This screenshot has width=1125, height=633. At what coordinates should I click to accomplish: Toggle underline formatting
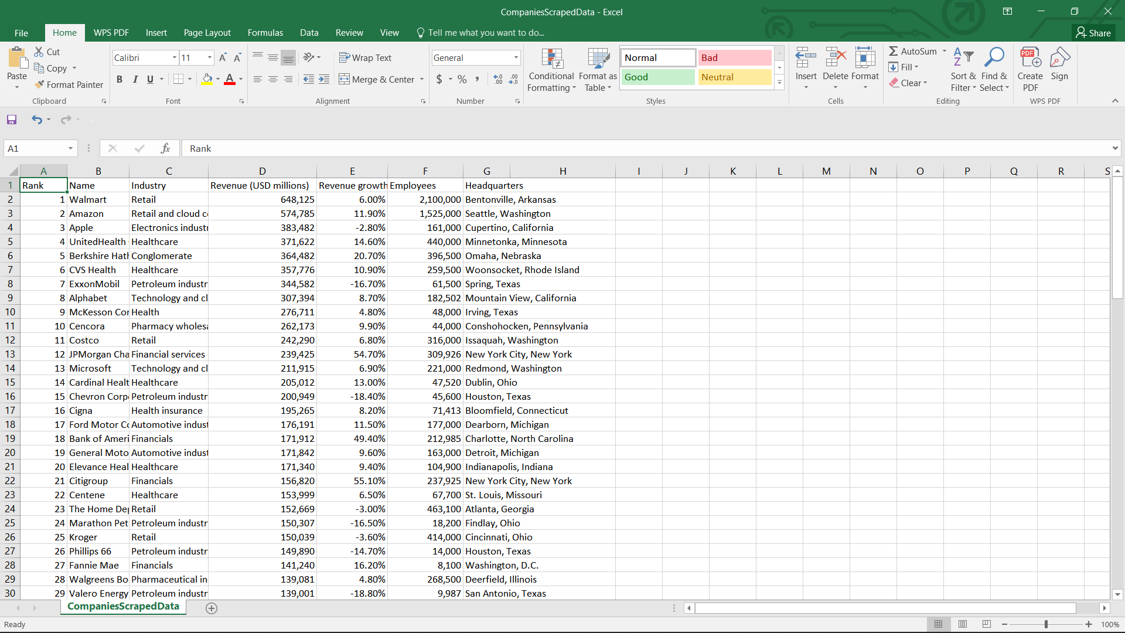click(150, 79)
